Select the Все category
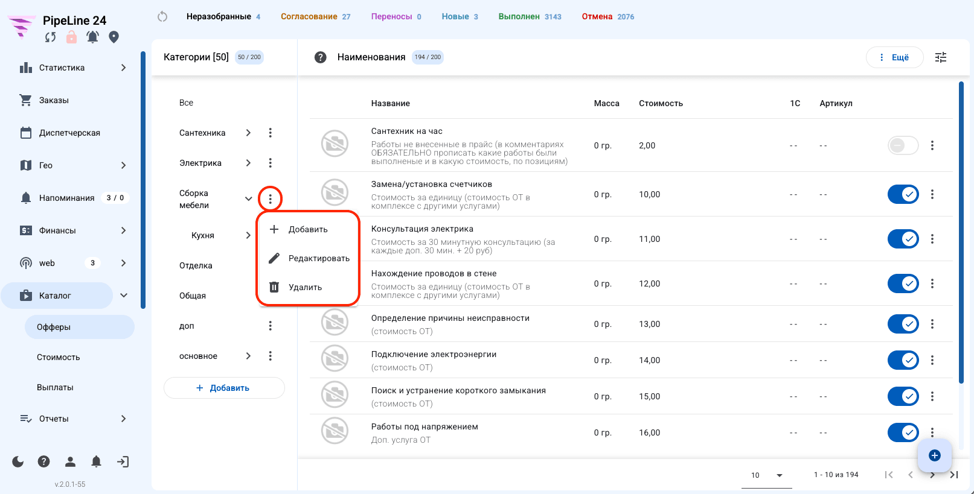This screenshot has width=974, height=494. tap(186, 103)
